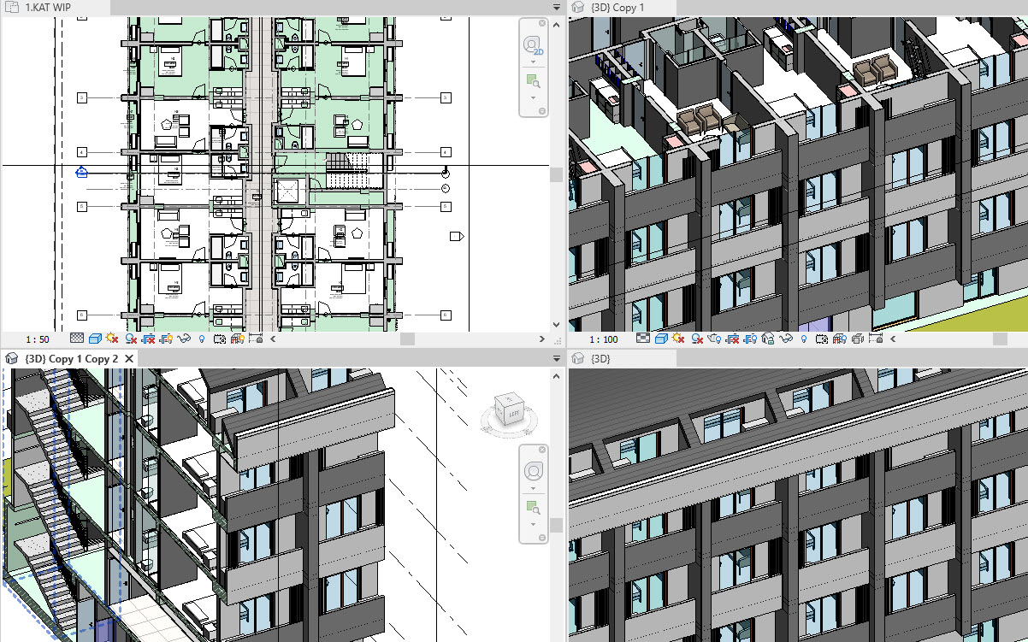Viewport: 1028px width, 642px height.
Task: Click Show Analytical Model in {3D} Copy 1 bar
Action: 840,339
